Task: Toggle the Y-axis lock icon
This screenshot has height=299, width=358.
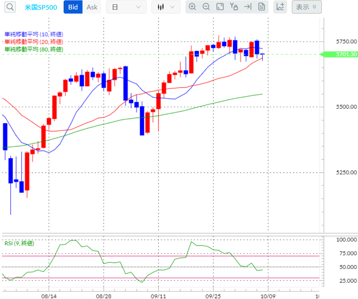Action: (x=234, y=7)
